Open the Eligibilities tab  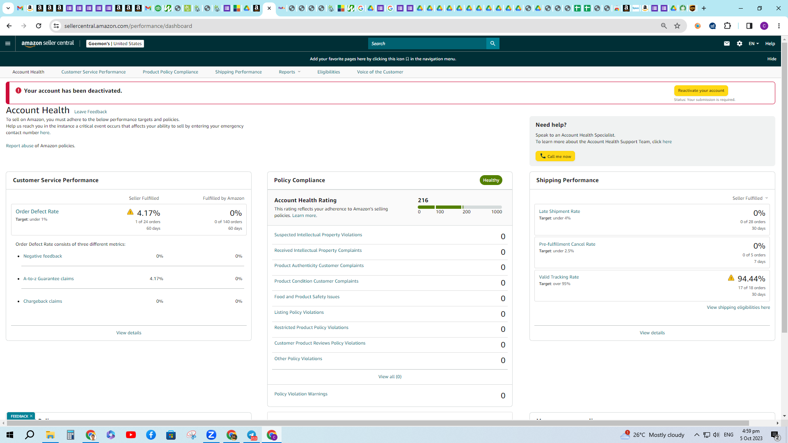pyautogui.click(x=329, y=72)
